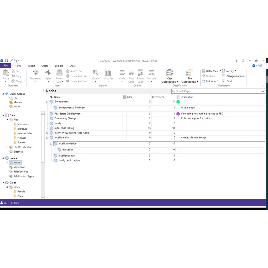Collapse the navigation pane with the chevron
Screen dimensions: 268x268
pyautogui.click(x=43, y=90)
